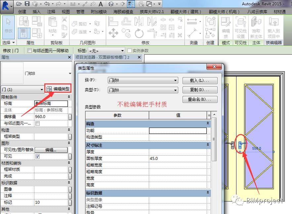Select the Rotate tool circular arrow

point(139,33)
